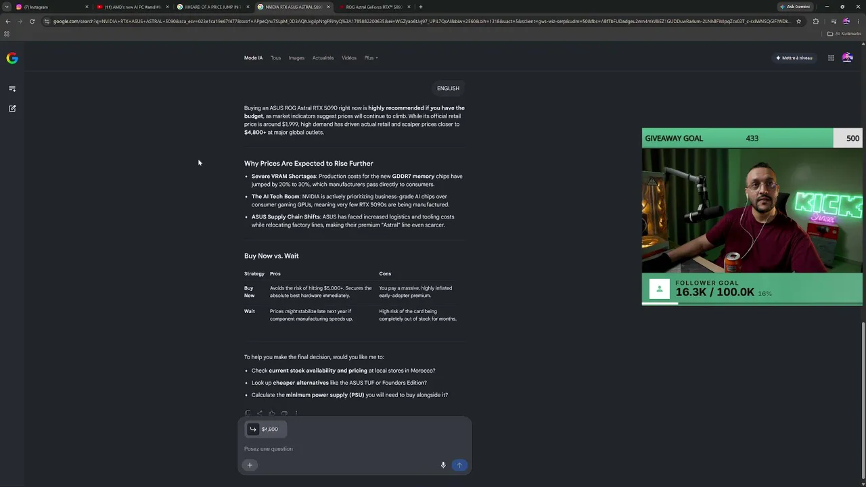The image size is (866, 487).
Task: Click the 'cheaper alternatives' suggestion line
Action: click(339, 383)
